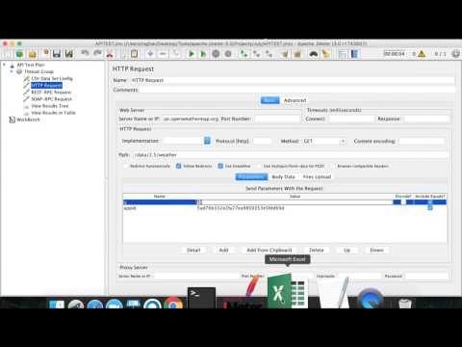
Task: Select REST-RPC Request in tree
Action: (51, 93)
